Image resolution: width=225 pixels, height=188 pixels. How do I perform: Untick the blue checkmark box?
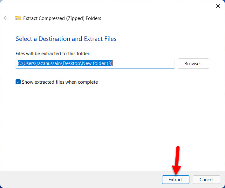[x=18, y=82]
